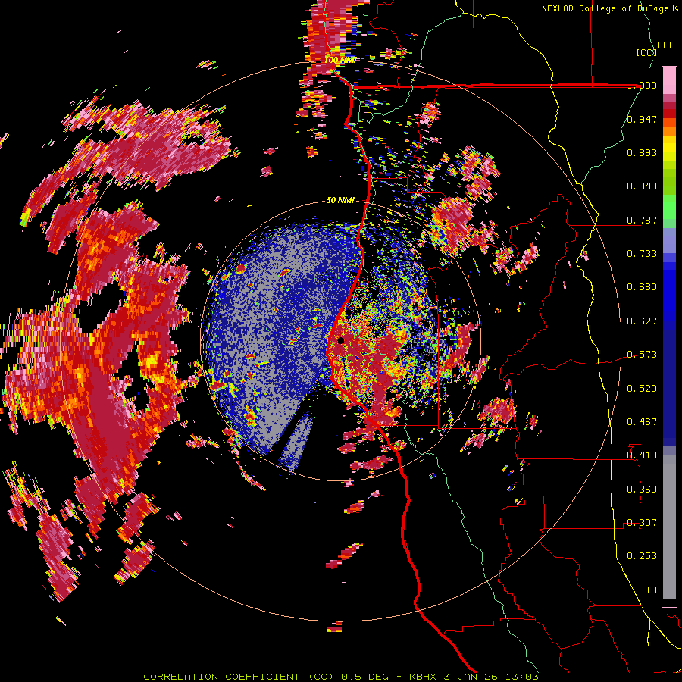This screenshot has width=682, height=682.
Task: Pick the 0.253 legend value
Action: (642, 556)
